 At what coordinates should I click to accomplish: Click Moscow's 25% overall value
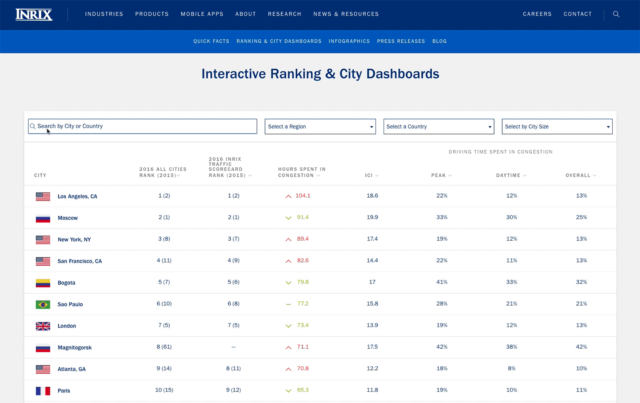(581, 217)
